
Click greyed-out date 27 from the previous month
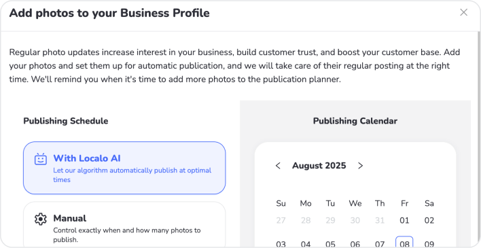281,221
